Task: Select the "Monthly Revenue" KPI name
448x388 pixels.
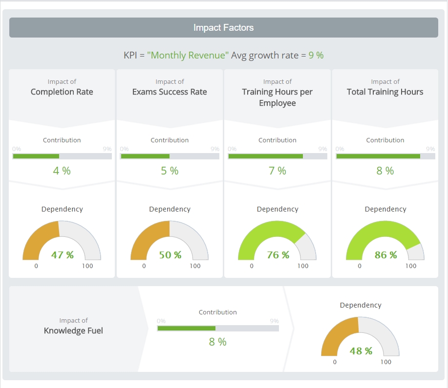Action: 188,55
